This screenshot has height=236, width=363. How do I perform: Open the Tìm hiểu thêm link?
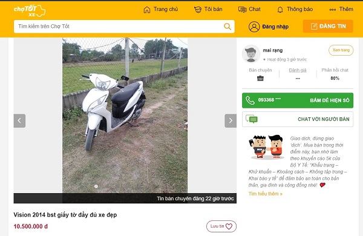click(x=266, y=194)
